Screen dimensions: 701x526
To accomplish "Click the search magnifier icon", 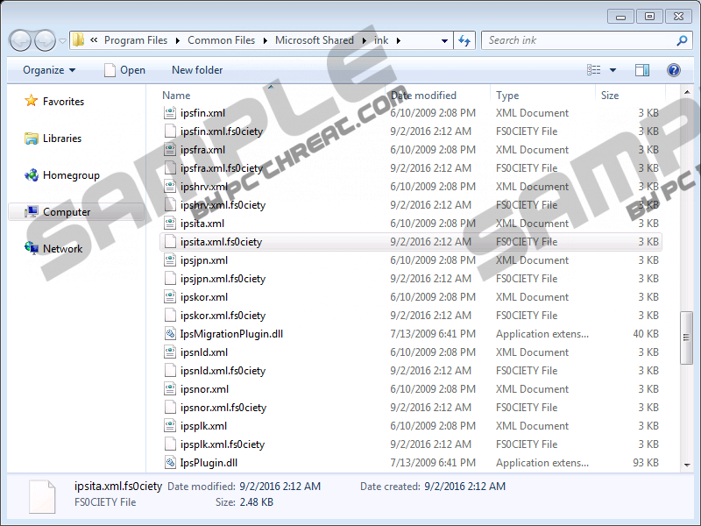I will [682, 40].
